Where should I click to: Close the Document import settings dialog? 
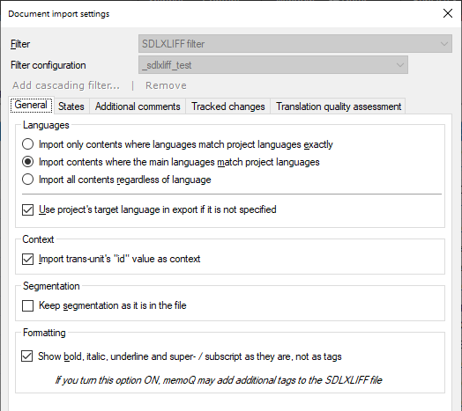tap(448, 13)
